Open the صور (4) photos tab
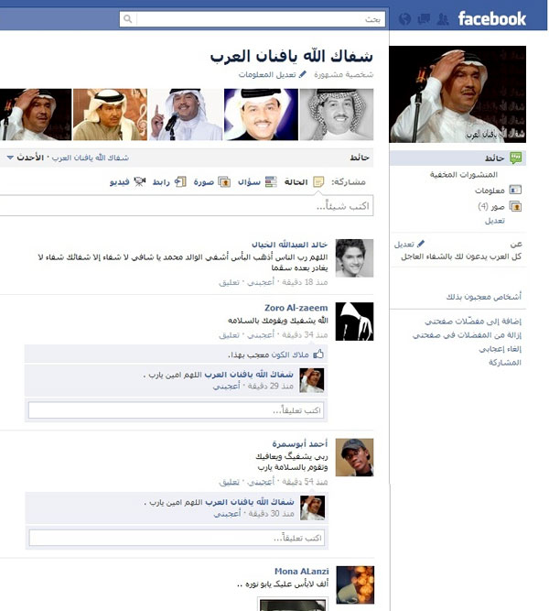Screen dimensions: 549x611 [500, 206]
